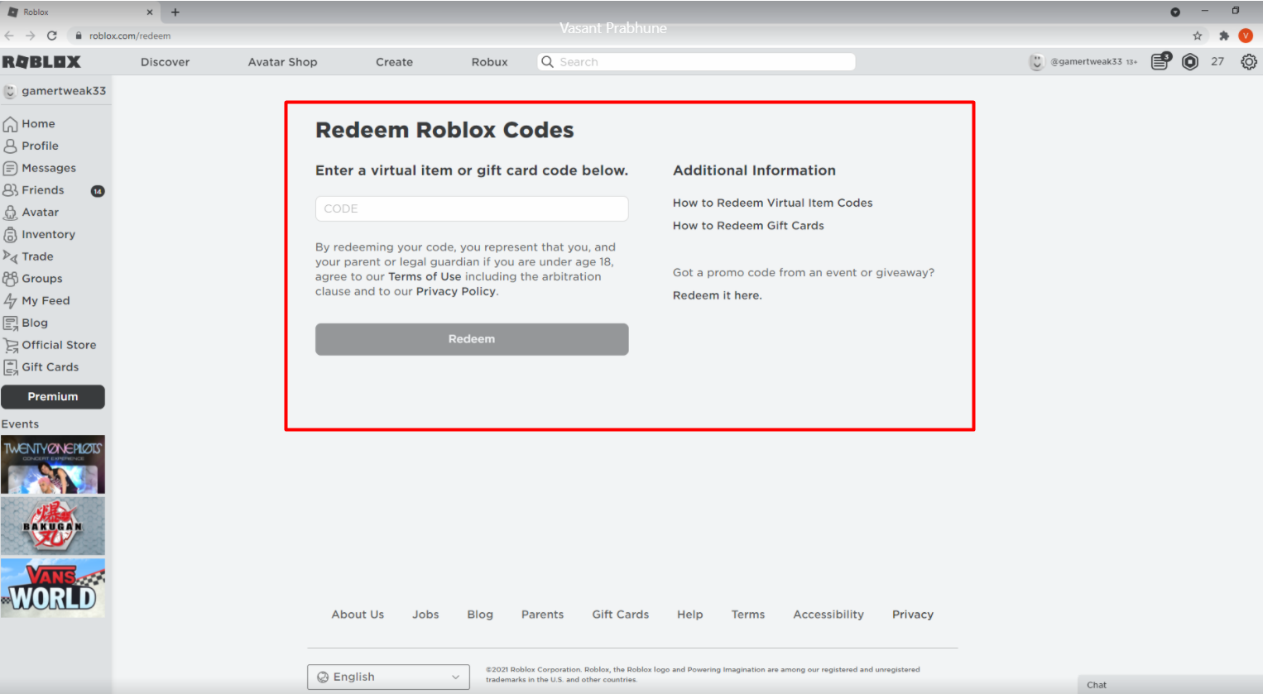Screen dimensions: 1263x694
Task: Click into the Search field
Action: (x=697, y=62)
